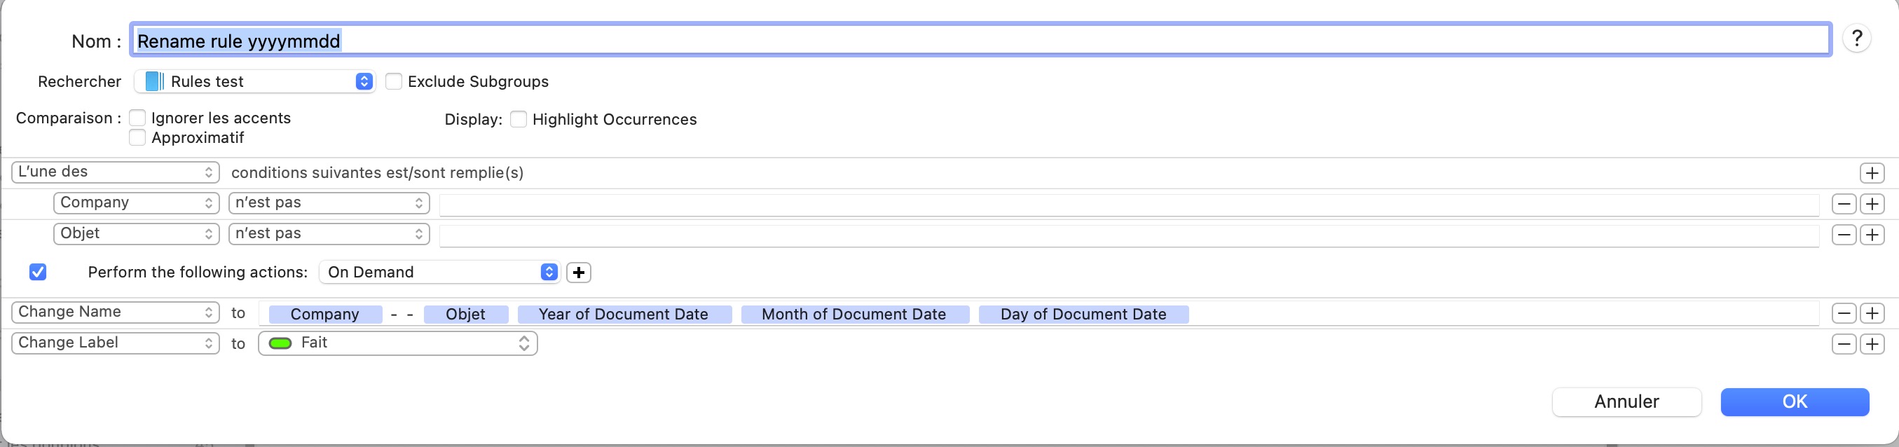Open the Company attribute dropdown
Viewport: 1899px width, 447px height.
(x=137, y=203)
